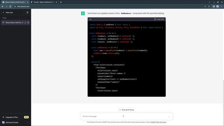Open the Abhishek Pachal account menu

coord(15,122)
